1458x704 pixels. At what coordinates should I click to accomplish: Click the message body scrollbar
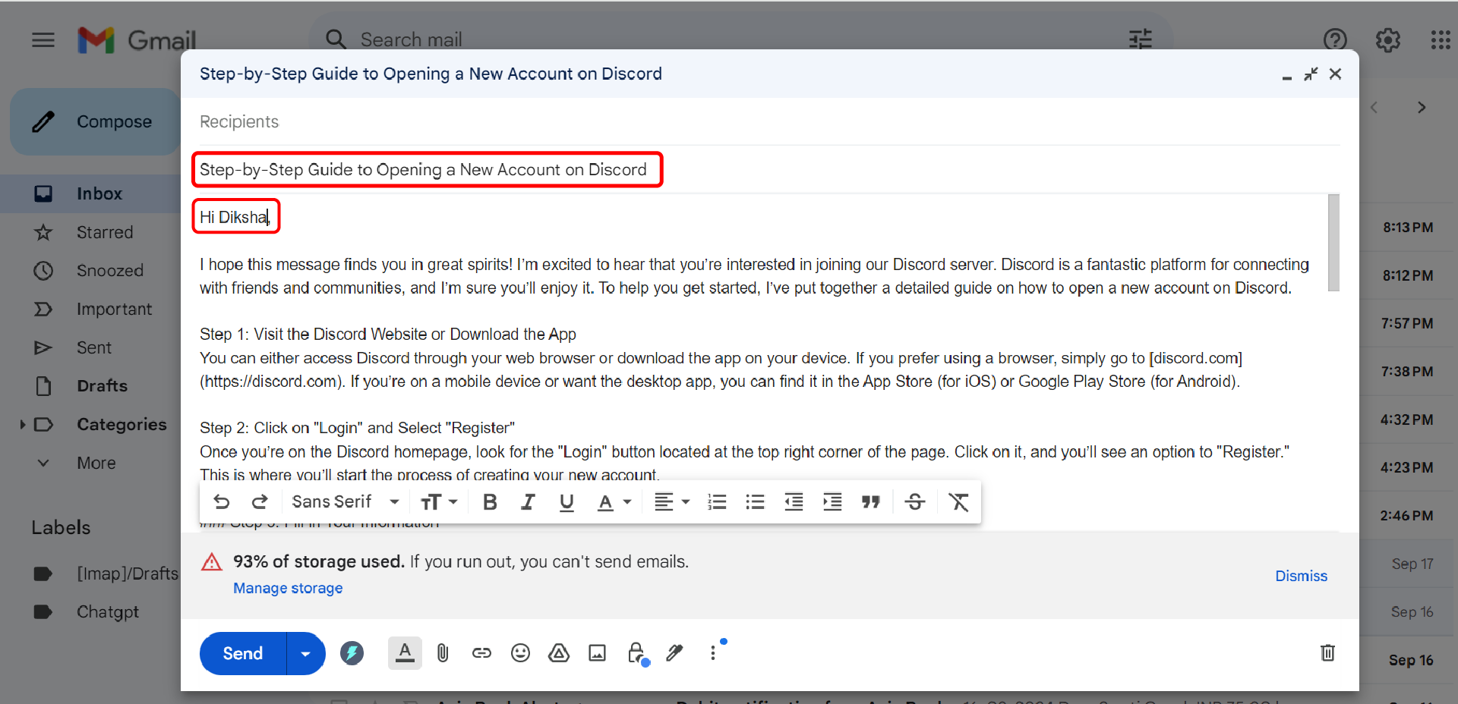tap(1333, 243)
